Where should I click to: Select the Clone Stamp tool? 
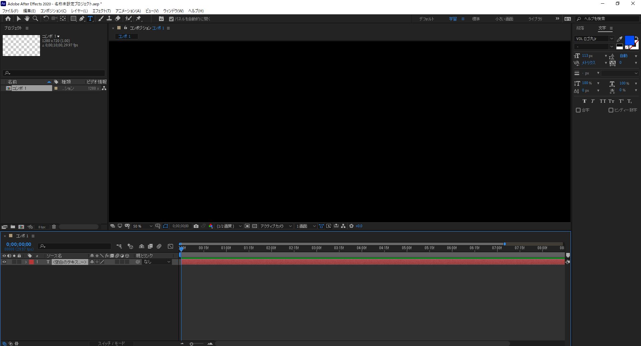point(109,19)
